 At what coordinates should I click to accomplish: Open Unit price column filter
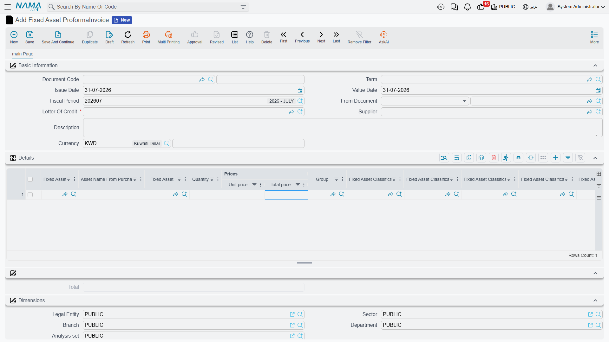point(254,185)
